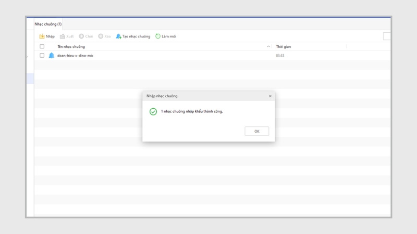
Task: Tick the select-all checkbox in list header
Action: [x=42, y=47]
